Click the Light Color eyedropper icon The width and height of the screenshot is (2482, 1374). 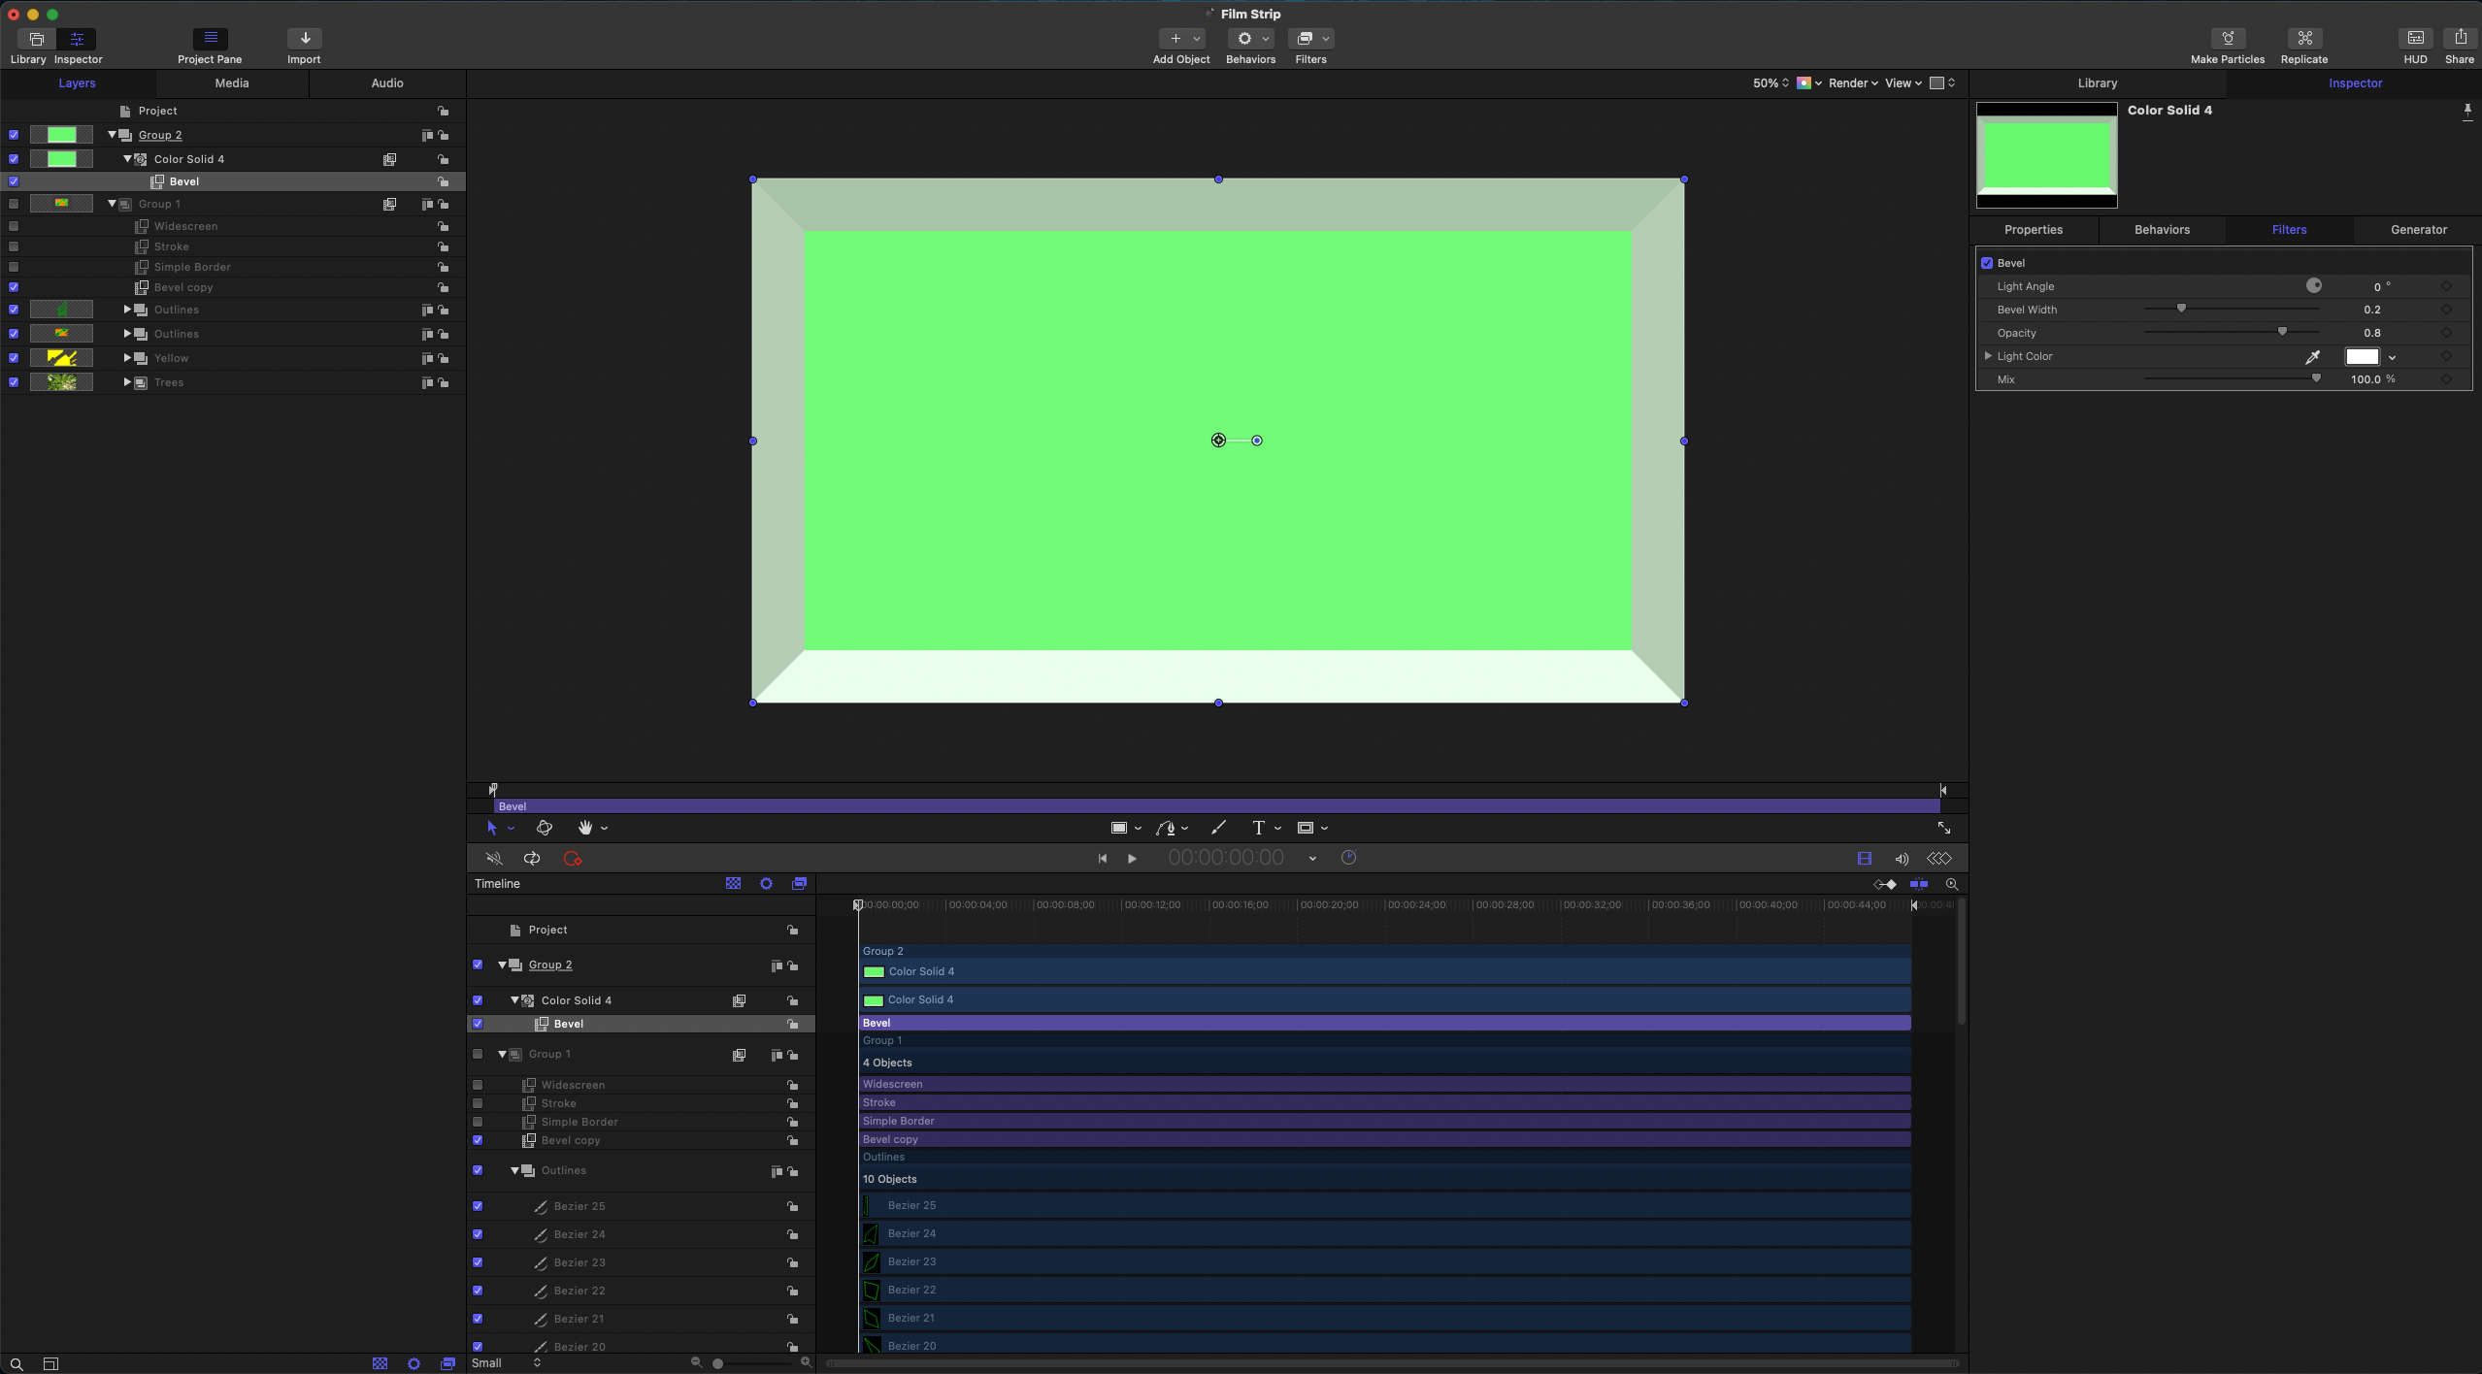[x=2312, y=357]
